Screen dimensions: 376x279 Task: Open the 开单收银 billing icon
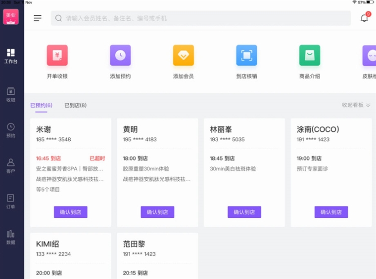tap(57, 55)
